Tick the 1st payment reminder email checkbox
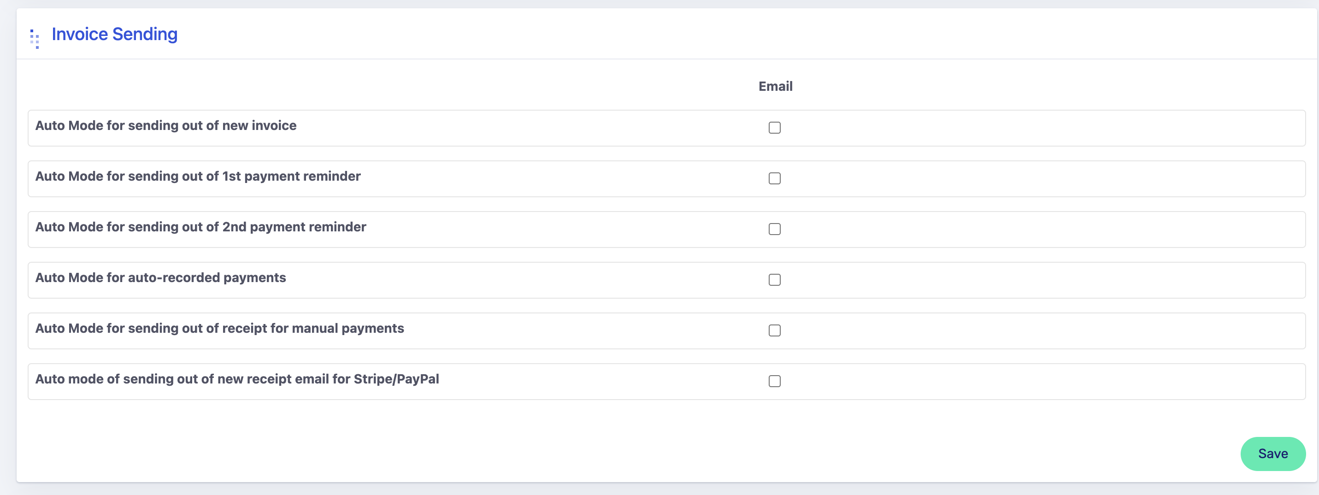This screenshot has height=495, width=1319. (x=774, y=179)
